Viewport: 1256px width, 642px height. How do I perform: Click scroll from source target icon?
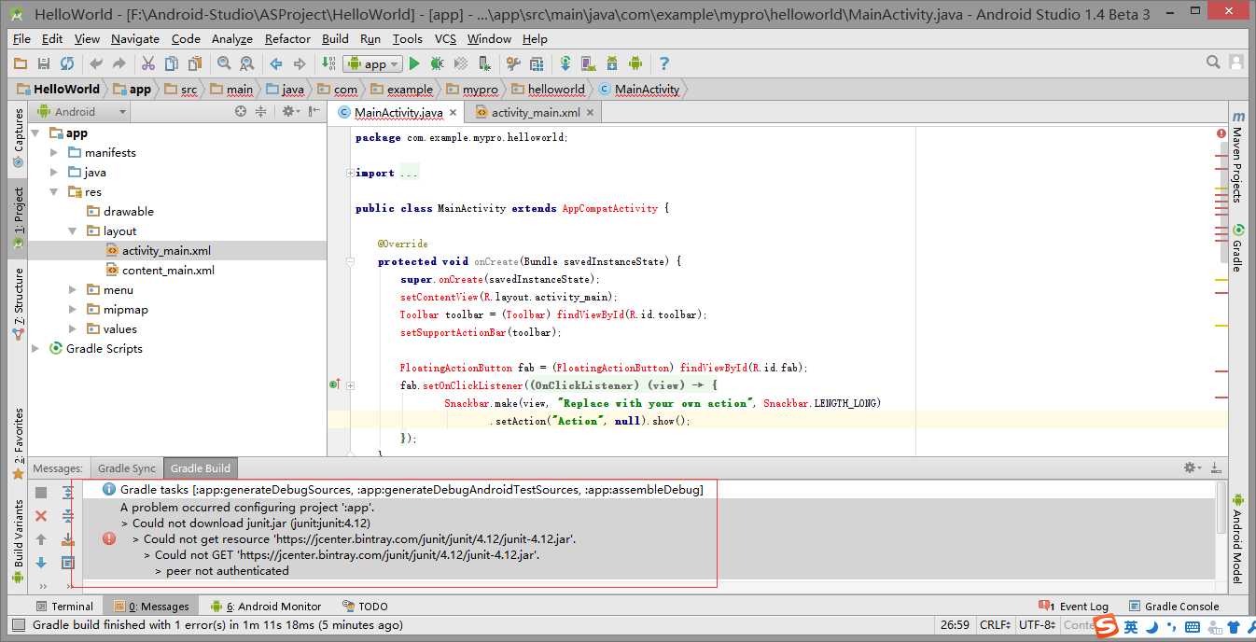pyautogui.click(x=241, y=111)
